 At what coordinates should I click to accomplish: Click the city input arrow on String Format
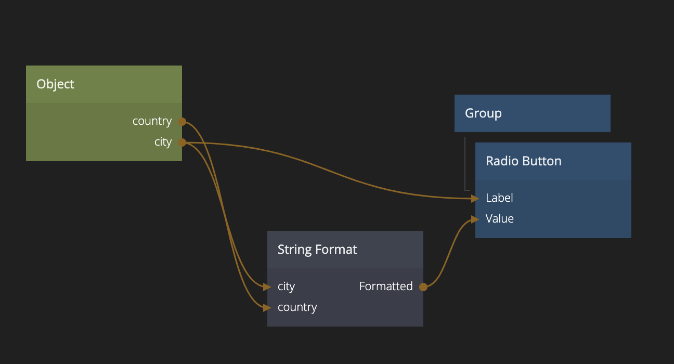point(267,287)
